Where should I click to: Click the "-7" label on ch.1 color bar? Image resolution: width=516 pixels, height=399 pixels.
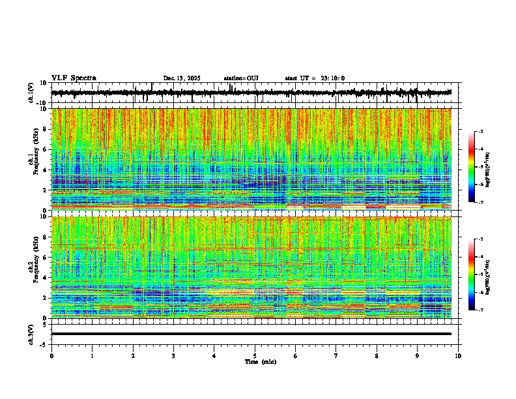coord(481,202)
